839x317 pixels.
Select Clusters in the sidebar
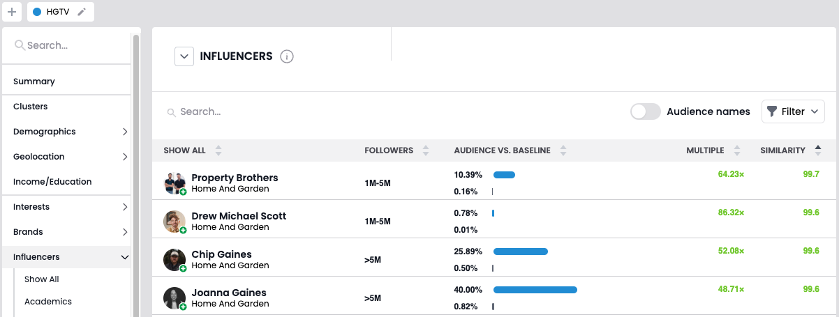point(31,107)
